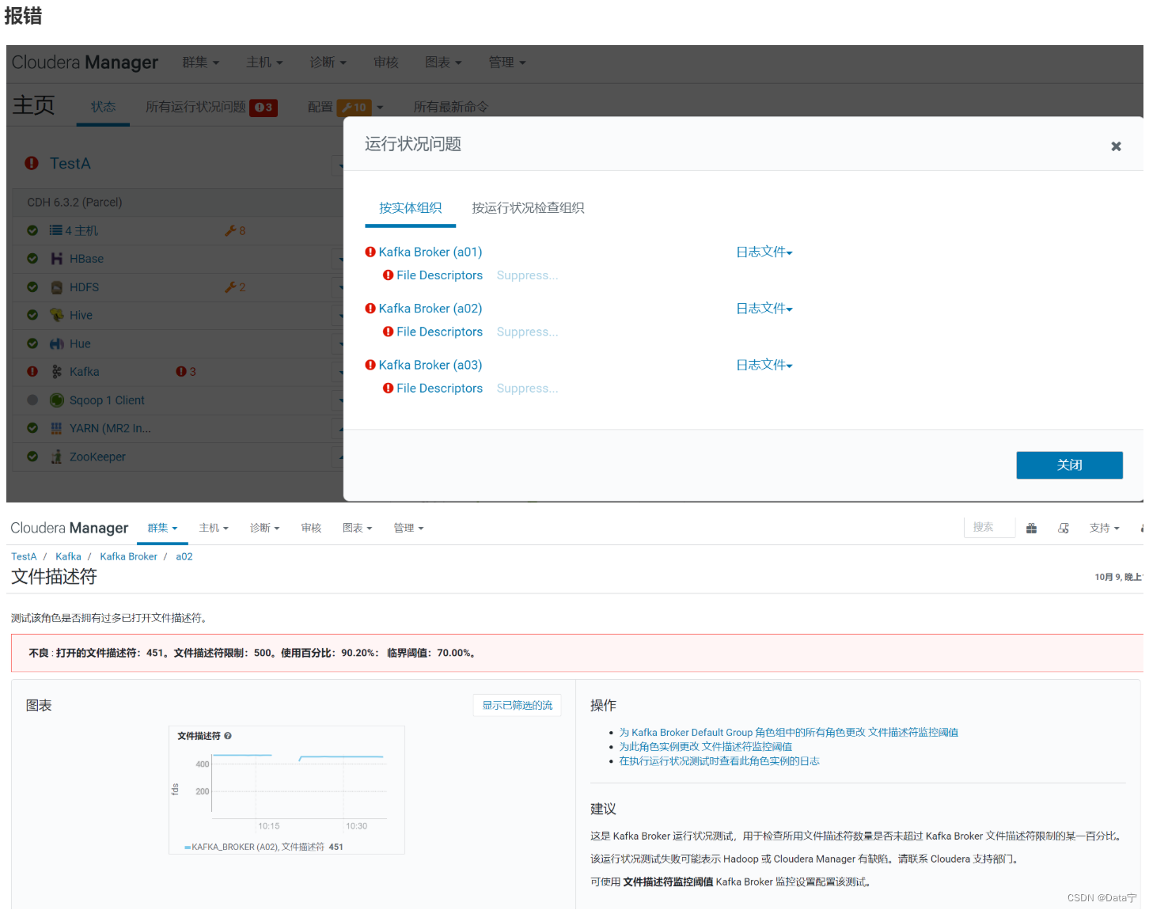Expand 日志文件 dropdown for Kafka Broker (a03)
Image resolution: width=1149 pixels, height=910 pixels.
point(764,365)
